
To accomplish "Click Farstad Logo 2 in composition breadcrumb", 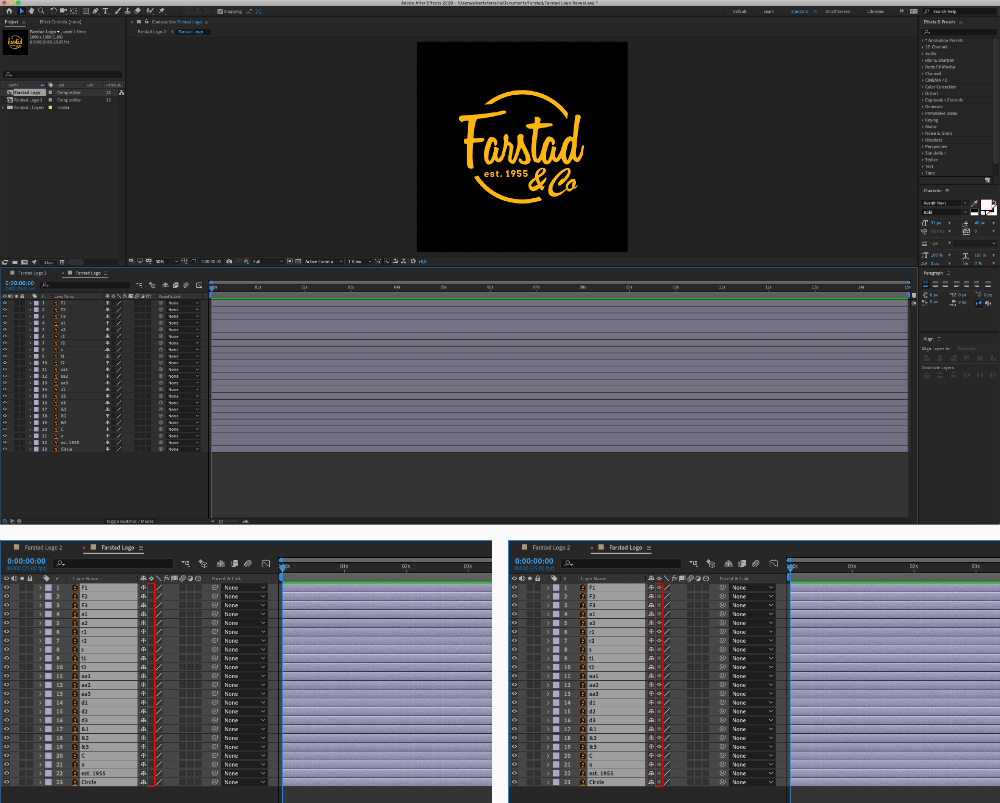I will point(152,32).
